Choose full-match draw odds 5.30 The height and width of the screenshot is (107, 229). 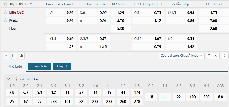121,29
